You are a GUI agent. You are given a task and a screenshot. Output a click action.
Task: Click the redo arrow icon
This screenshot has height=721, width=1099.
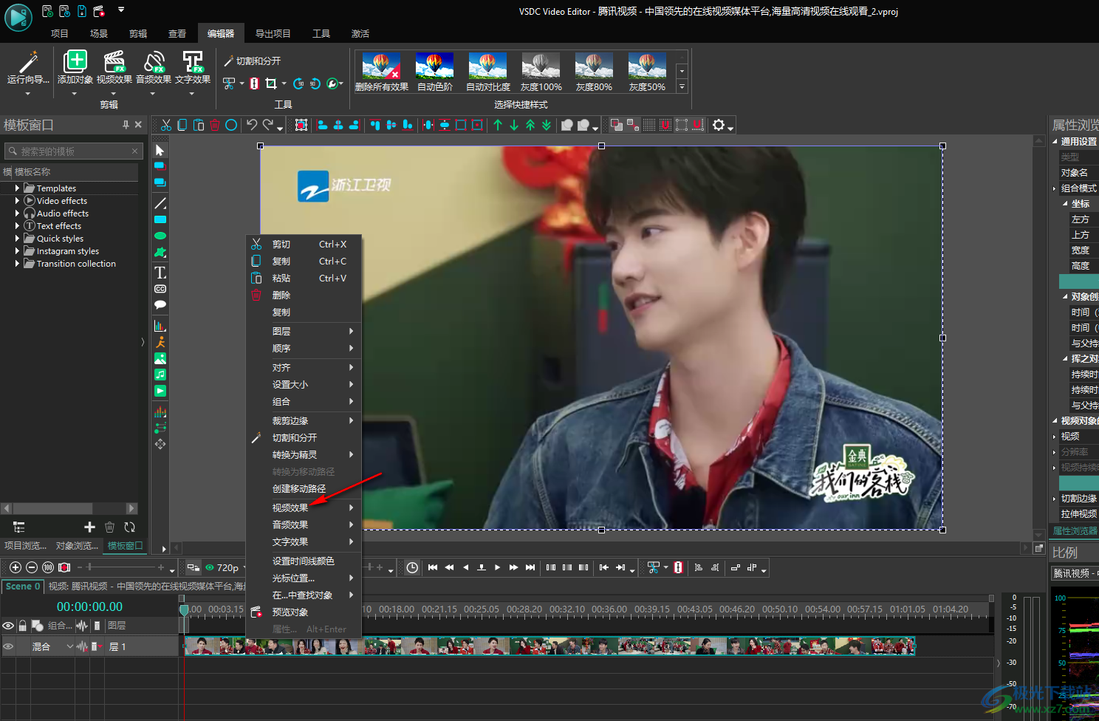268,125
